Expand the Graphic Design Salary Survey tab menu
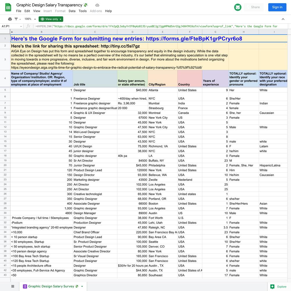This screenshot has width=291, height=291. (x=82, y=286)
